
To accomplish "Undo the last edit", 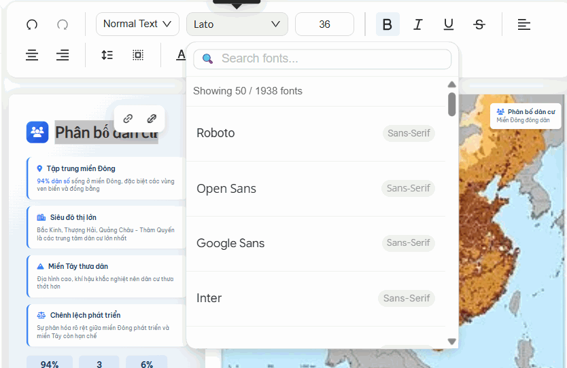I will [x=32, y=24].
